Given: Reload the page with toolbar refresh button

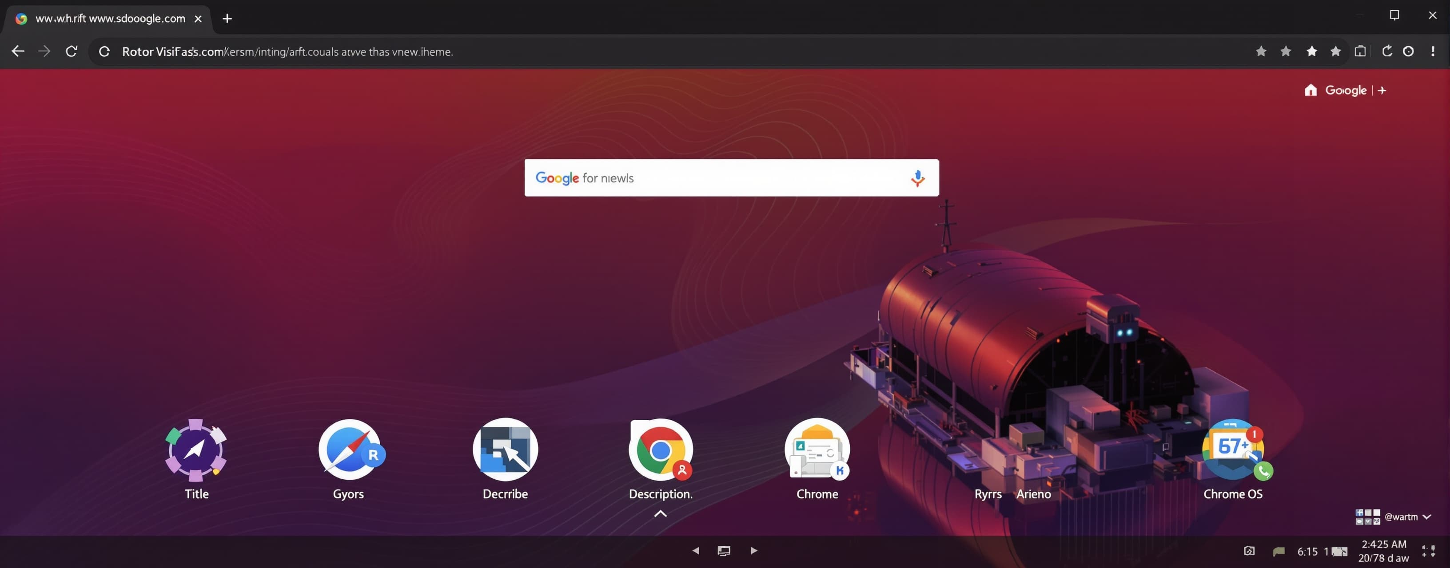Looking at the screenshot, I should click(x=71, y=51).
